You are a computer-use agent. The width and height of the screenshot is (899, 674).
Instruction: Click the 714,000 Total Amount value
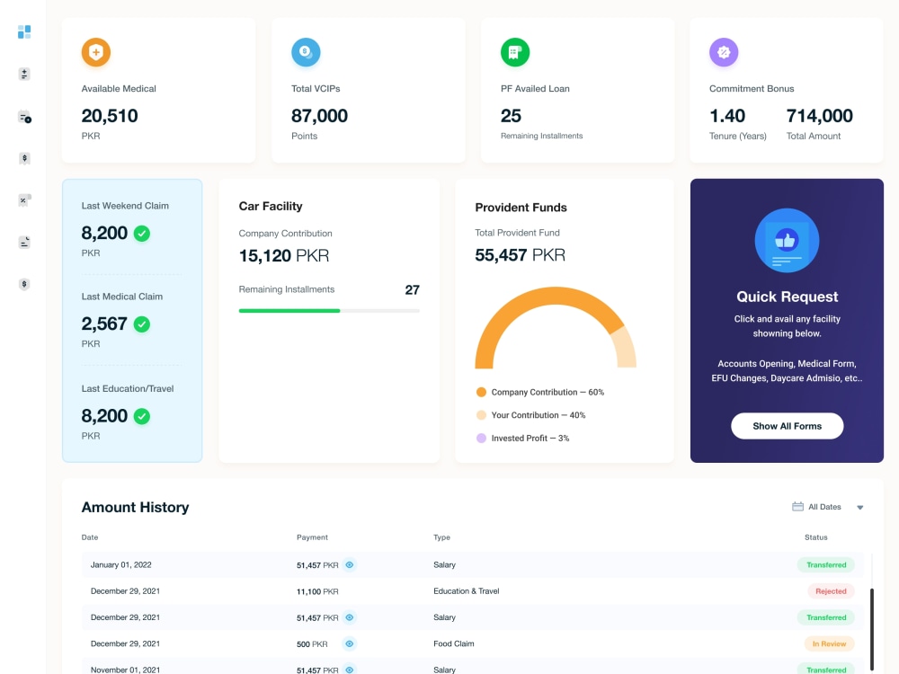pos(819,116)
